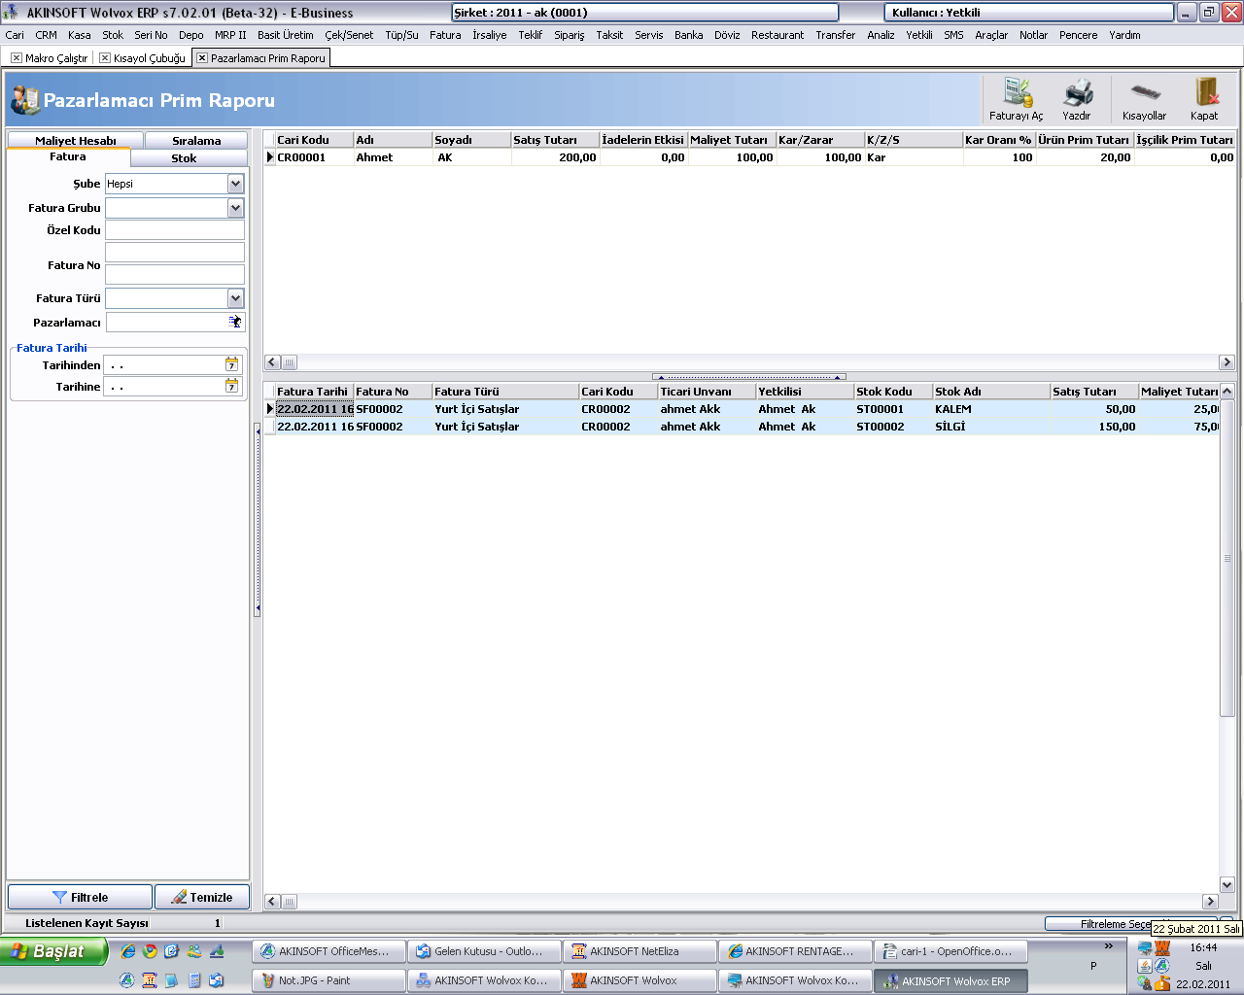Select the Fatura tab
Image resolution: width=1244 pixels, height=995 pixels.
[68, 157]
